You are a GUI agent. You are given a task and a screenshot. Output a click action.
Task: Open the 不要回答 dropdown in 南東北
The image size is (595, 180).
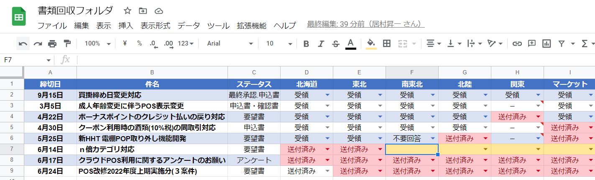point(432,139)
